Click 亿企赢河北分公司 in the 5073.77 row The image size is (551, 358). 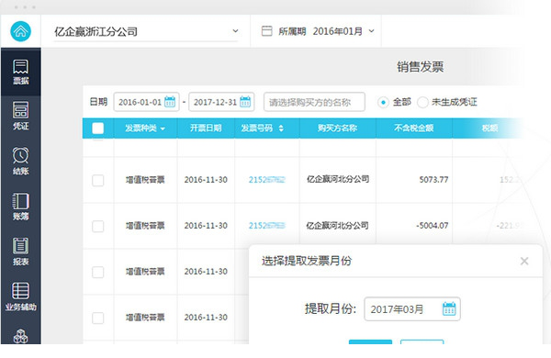(x=338, y=179)
